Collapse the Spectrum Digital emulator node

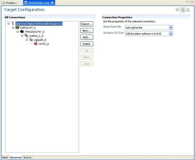coord(9,24)
